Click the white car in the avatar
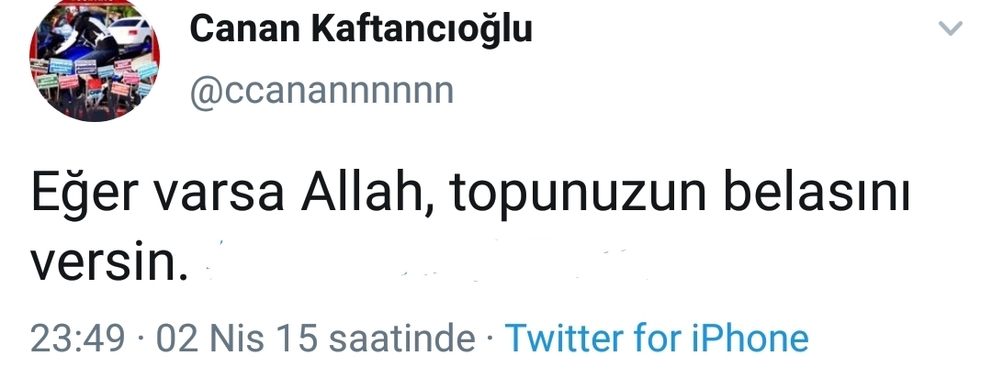The width and height of the screenshot is (992, 389). (130, 32)
